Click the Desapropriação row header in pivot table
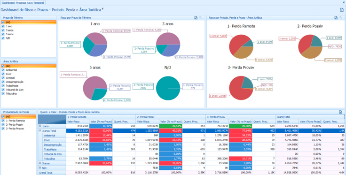 tap(54, 145)
